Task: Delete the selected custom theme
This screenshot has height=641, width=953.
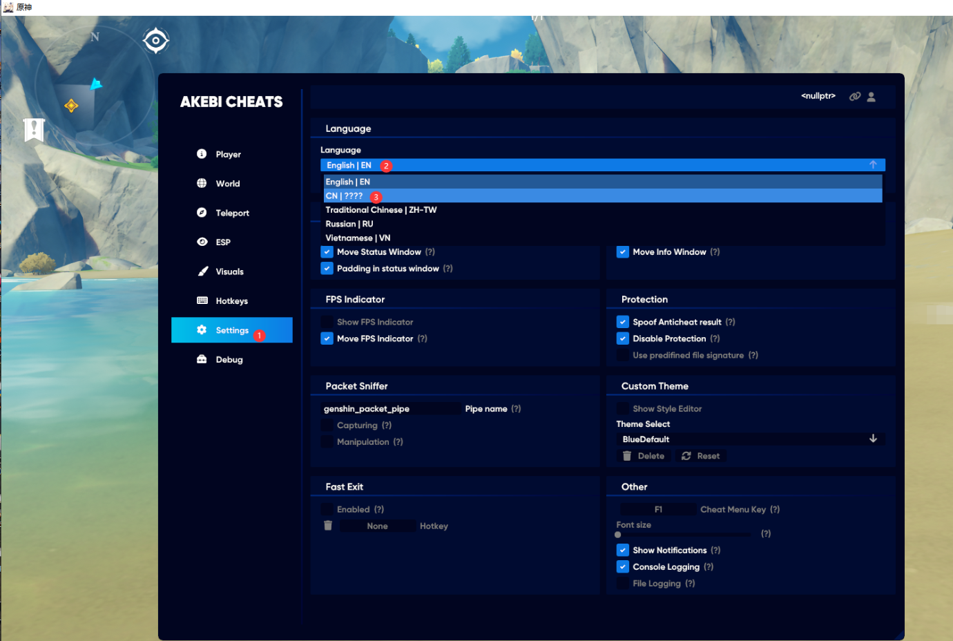Action: [644, 456]
